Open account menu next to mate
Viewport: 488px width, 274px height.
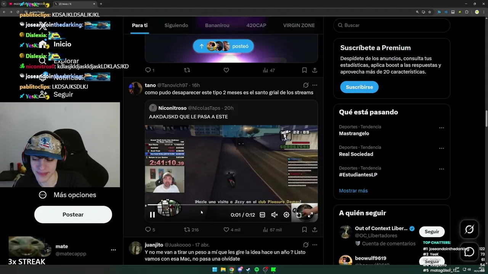coord(113,250)
